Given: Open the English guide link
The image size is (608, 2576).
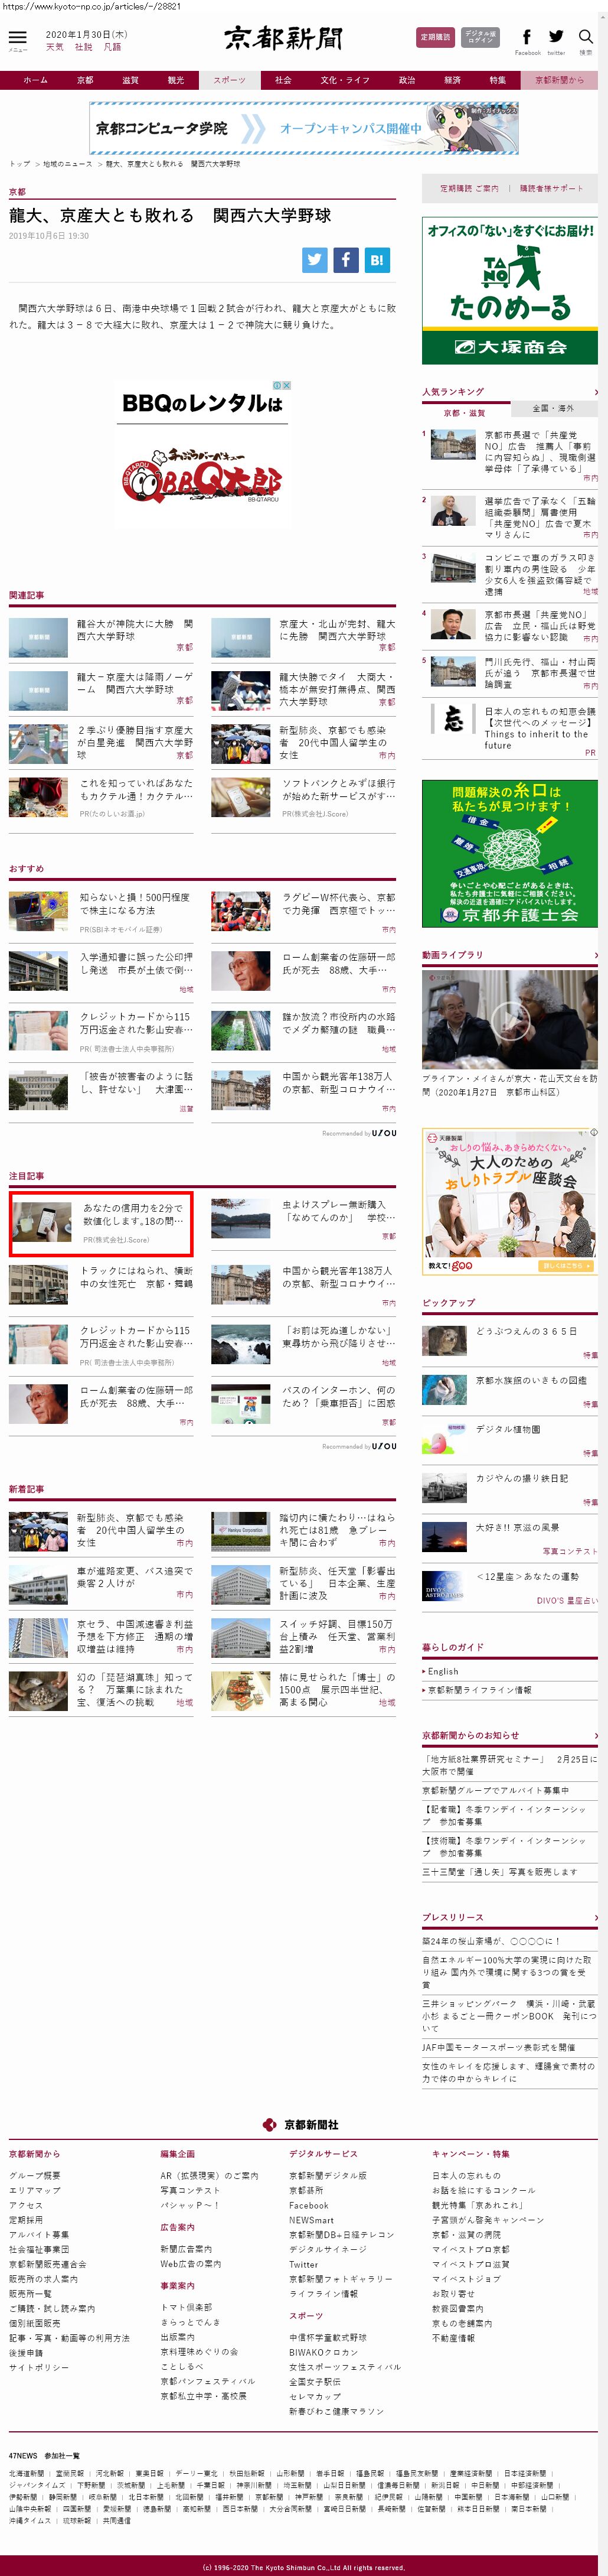Looking at the screenshot, I should click(x=442, y=1671).
